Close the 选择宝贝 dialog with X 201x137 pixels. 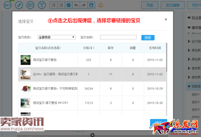[x=166, y=19]
